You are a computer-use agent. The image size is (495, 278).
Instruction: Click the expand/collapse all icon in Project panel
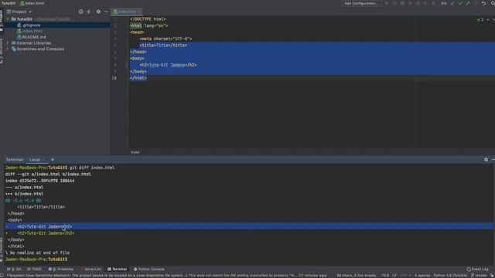click(x=89, y=12)
